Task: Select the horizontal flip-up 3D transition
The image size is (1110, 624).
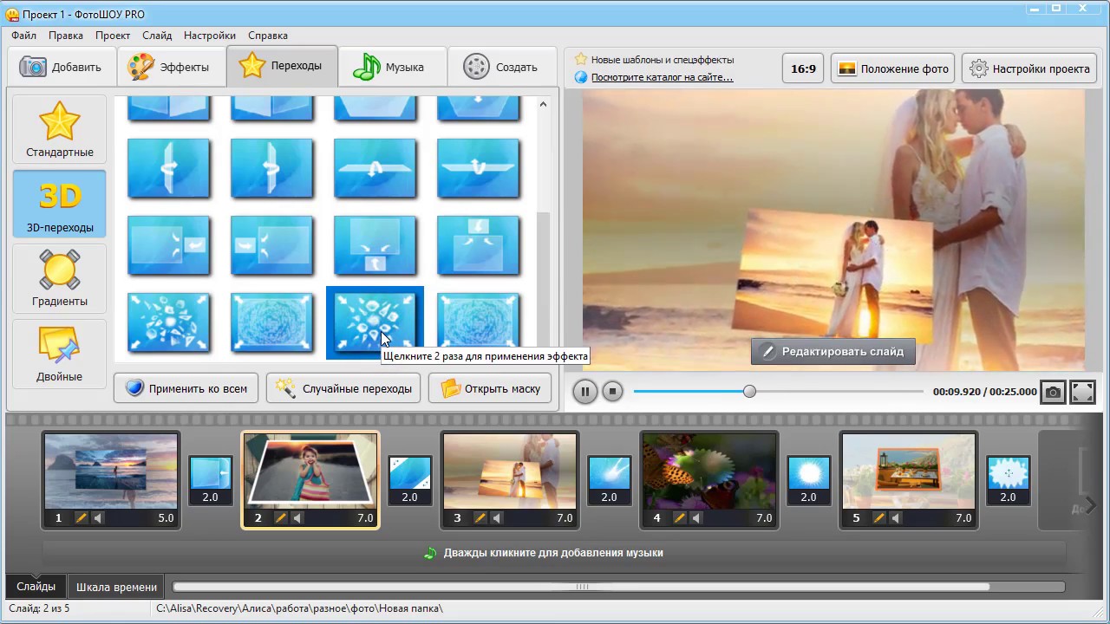Action: [375, 168]
